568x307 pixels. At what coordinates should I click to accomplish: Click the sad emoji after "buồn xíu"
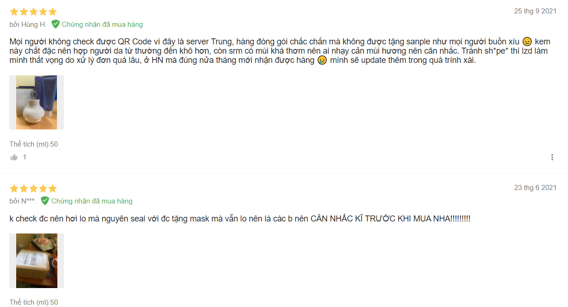[x=527, y=41]
